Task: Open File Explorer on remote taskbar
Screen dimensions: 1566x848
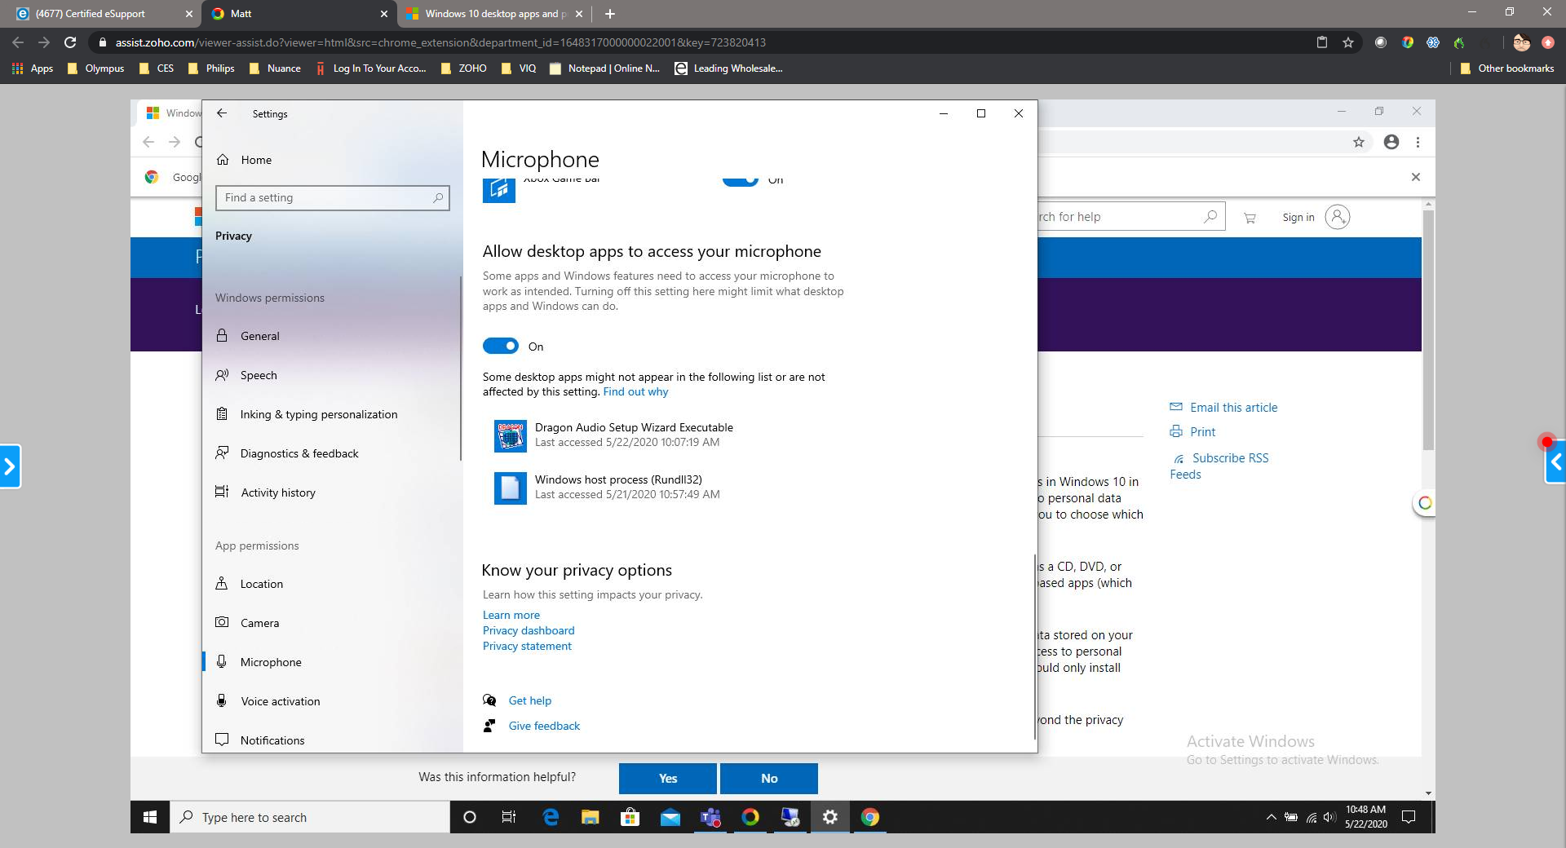Action: 590,817
